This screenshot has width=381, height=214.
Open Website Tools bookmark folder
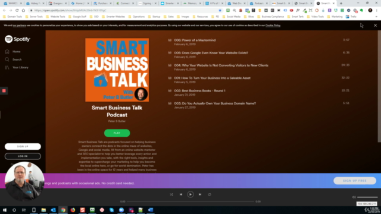(x=55, y=17)
